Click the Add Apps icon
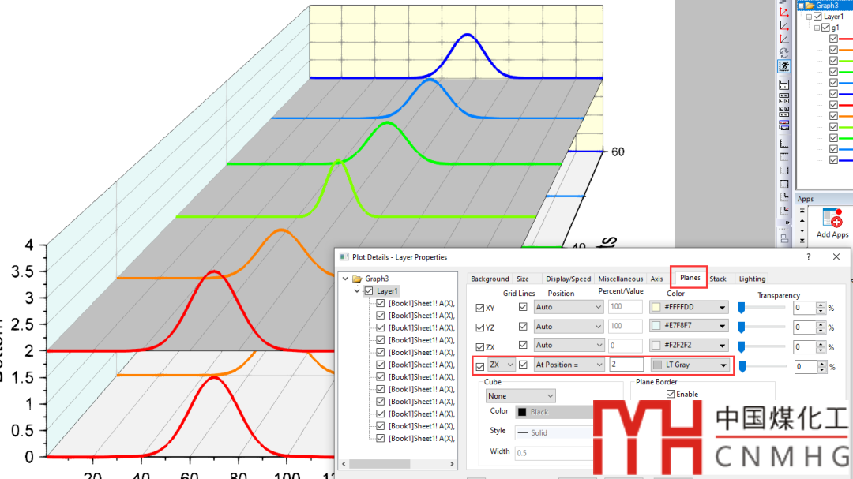Screen dimensions: 853x479 (x=832, y=223)
